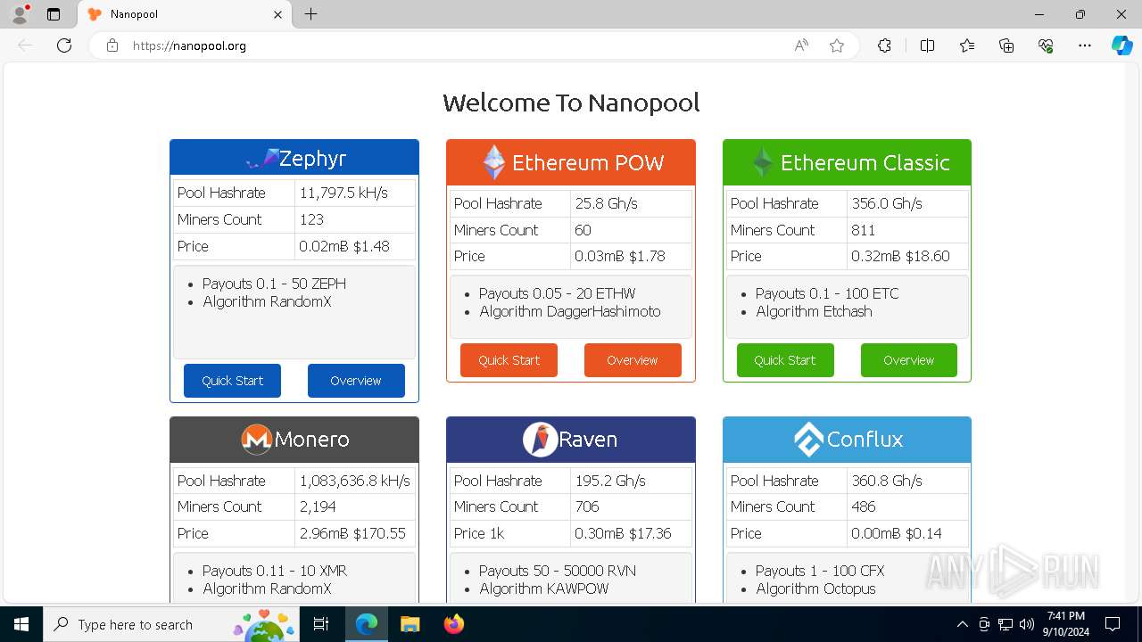Viewport: 1142px width, 642px height.
Task: Click Conflux pool hashrate 360.8 Gh/s
Action: [x=887, y=481]
